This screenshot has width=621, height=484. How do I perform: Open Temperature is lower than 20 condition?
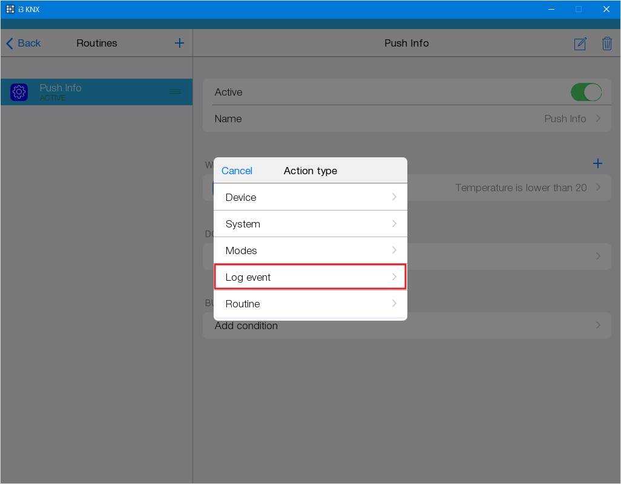click(x=521, y=188)
